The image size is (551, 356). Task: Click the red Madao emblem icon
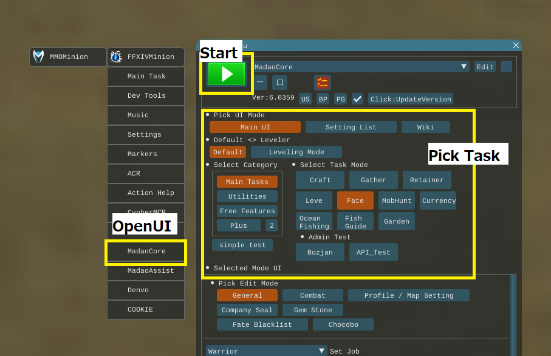pyautogui.click(x=323, y=82)
